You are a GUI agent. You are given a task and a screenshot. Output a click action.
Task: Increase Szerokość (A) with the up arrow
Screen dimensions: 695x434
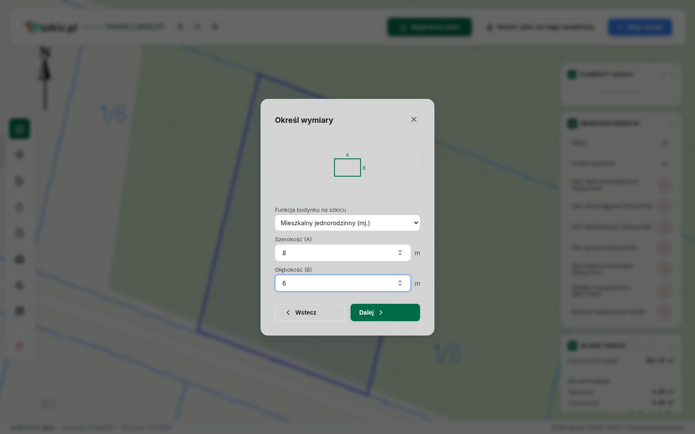(400, 251)
